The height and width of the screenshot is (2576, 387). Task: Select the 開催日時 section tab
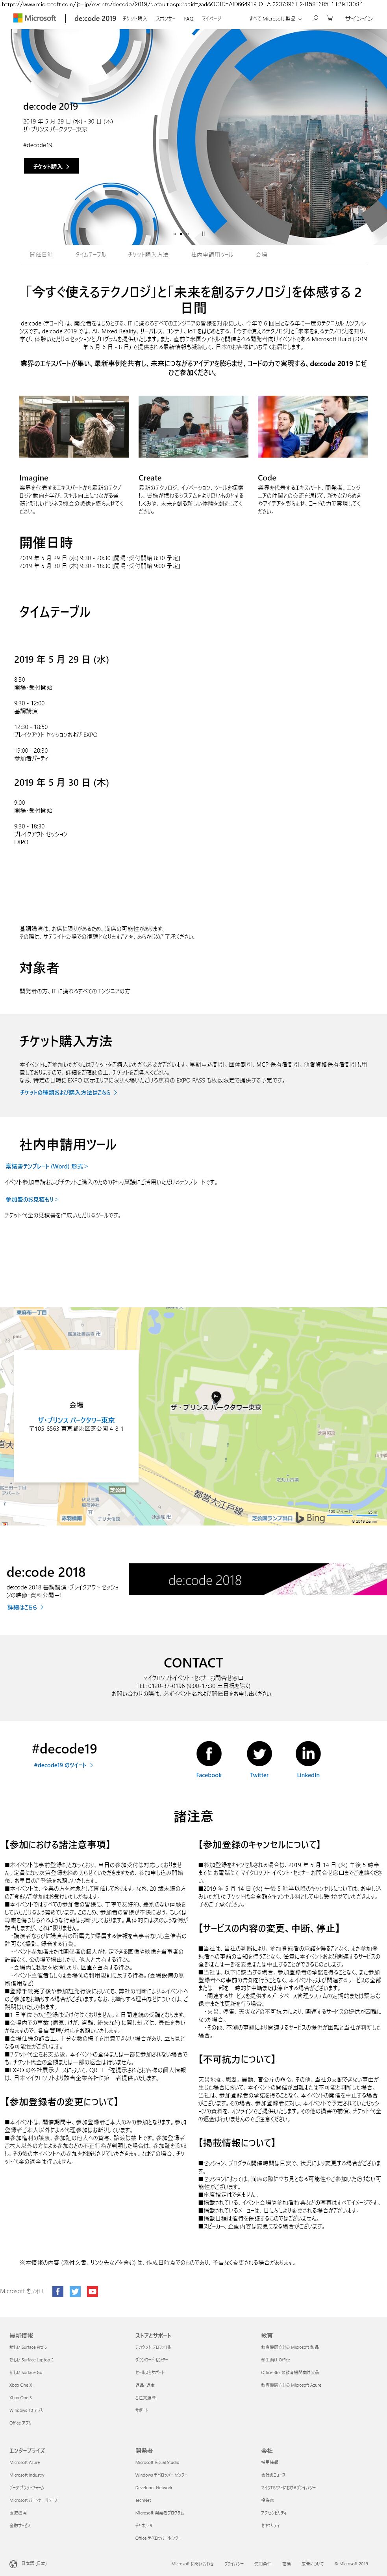click(x=41, y=254)
